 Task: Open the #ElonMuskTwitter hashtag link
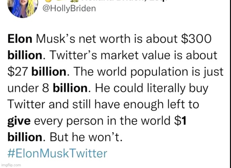[x=57, y=153]
